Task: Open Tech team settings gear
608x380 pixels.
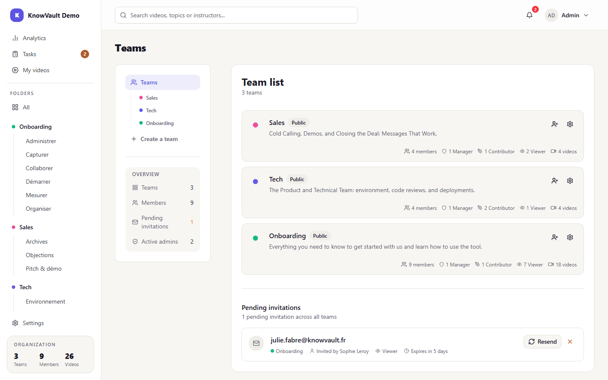Action: [x=570, y=181]
